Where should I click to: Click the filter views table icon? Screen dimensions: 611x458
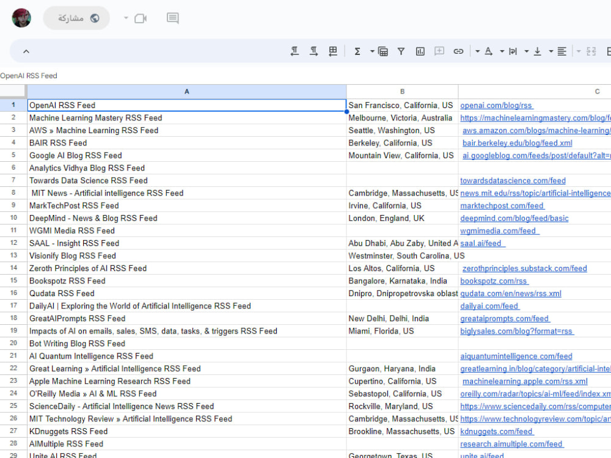pos(383,51)
